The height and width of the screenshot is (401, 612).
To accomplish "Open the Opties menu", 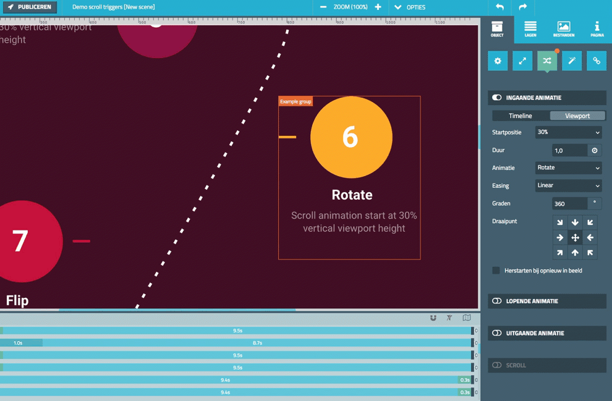I will click(410, 7).
